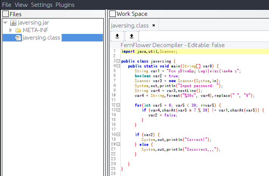Toggle the Work Space panel checkbox

coord(112,14)
